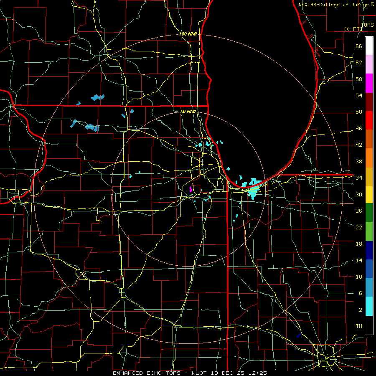
Task: Click the navy blue legend swatch
Action: tap(369, 250)
